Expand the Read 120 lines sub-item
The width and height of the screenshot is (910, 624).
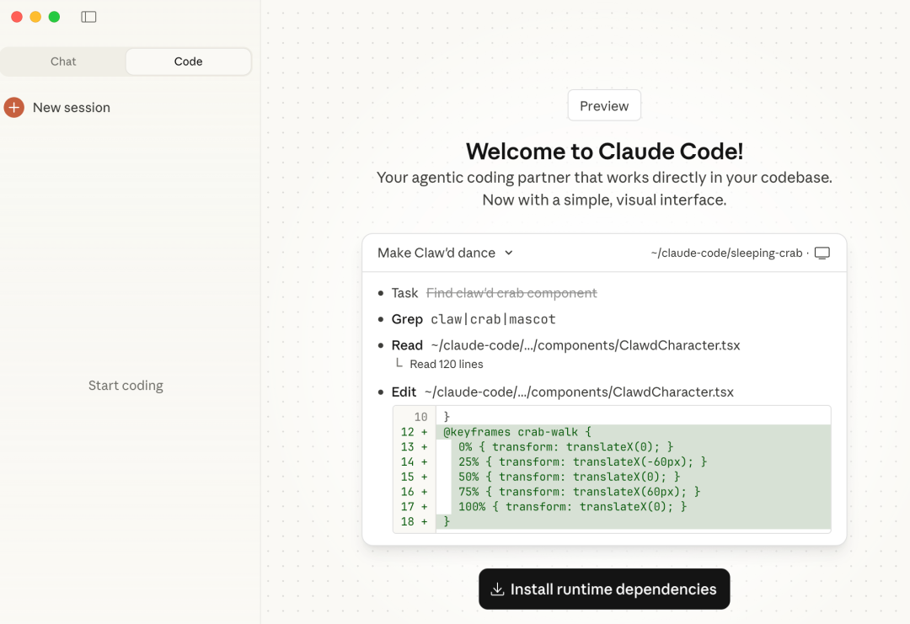tap(446, 365)
